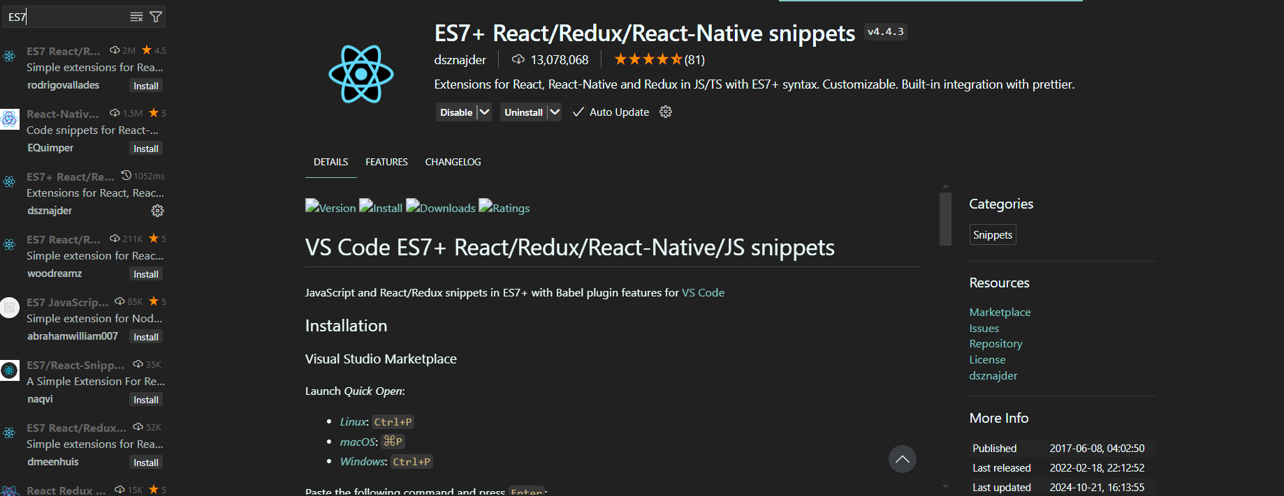This screenshot has height=496, width=1284.
Task: Click the 1052ms activation time icon
Action: pyautogui.click(x=126, y=175)
